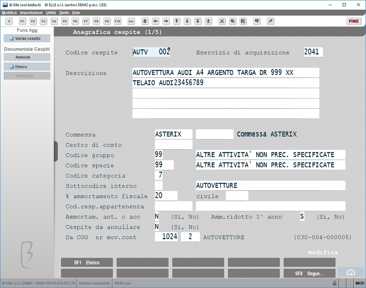
Task: Click the S toolbar key button
Action: [x=9, y=21]
